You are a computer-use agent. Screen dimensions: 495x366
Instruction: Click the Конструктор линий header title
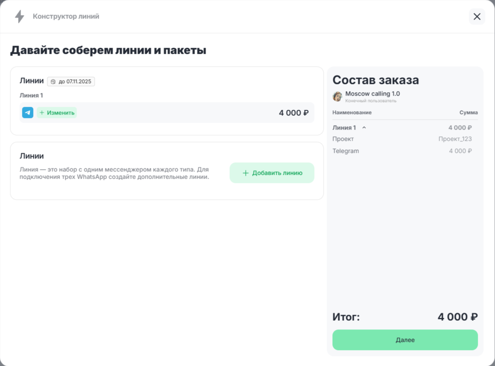[66, 16]
